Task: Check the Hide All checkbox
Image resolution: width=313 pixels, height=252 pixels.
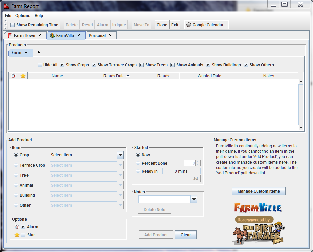Action: [x=40, y=65]
